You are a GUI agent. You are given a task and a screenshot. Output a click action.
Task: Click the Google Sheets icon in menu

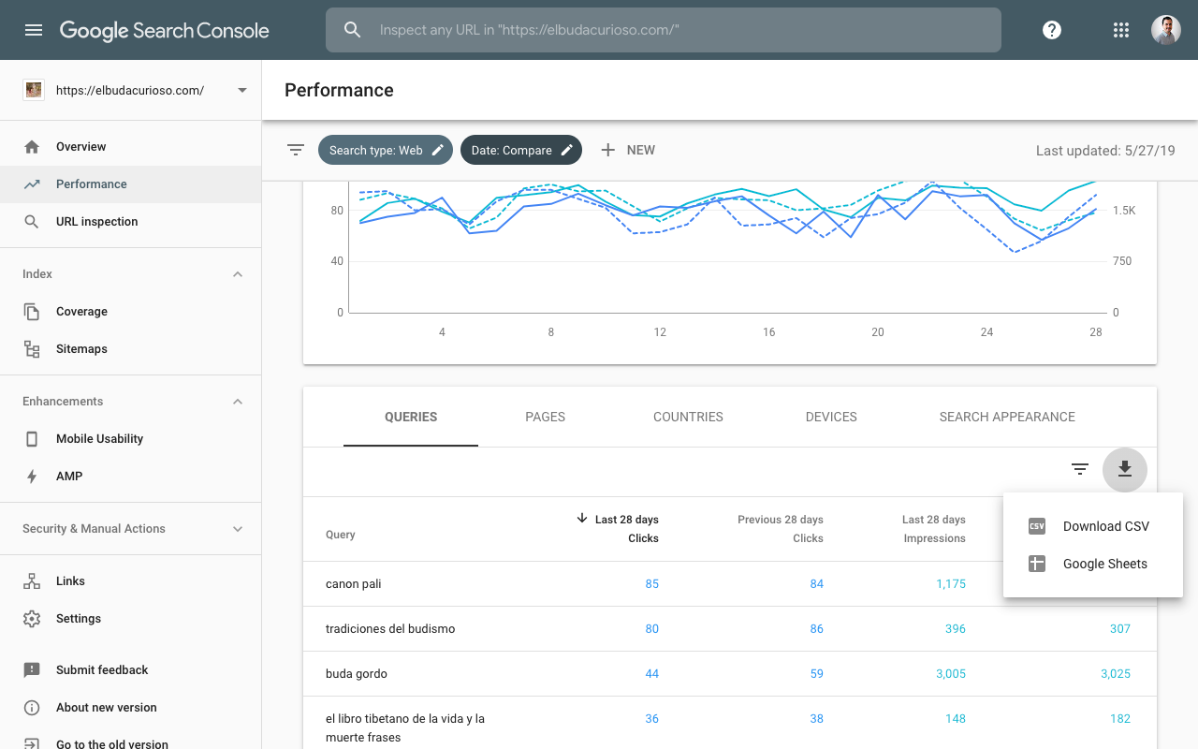[1036, 564]
